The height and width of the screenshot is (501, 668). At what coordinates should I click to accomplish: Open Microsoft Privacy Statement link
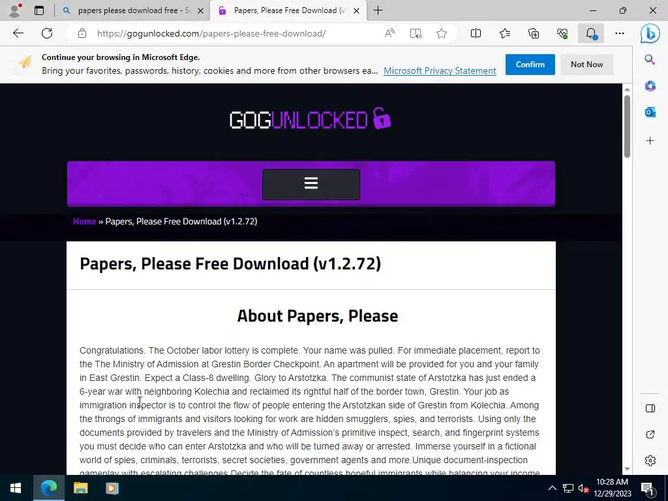[440, 70]
